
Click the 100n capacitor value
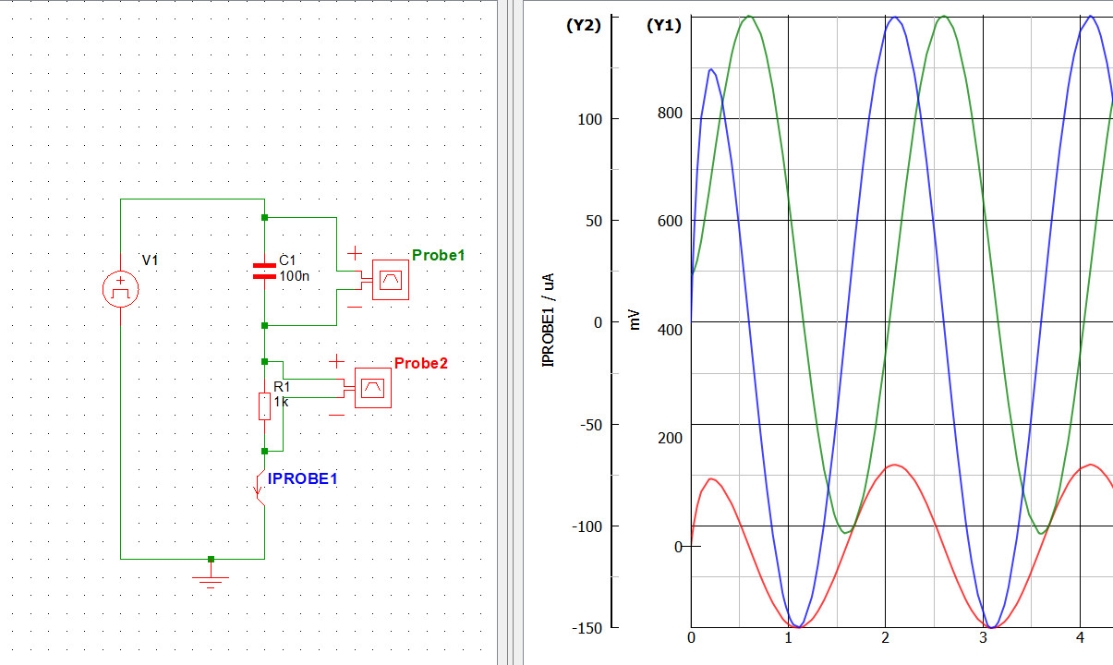coord(294,275)
